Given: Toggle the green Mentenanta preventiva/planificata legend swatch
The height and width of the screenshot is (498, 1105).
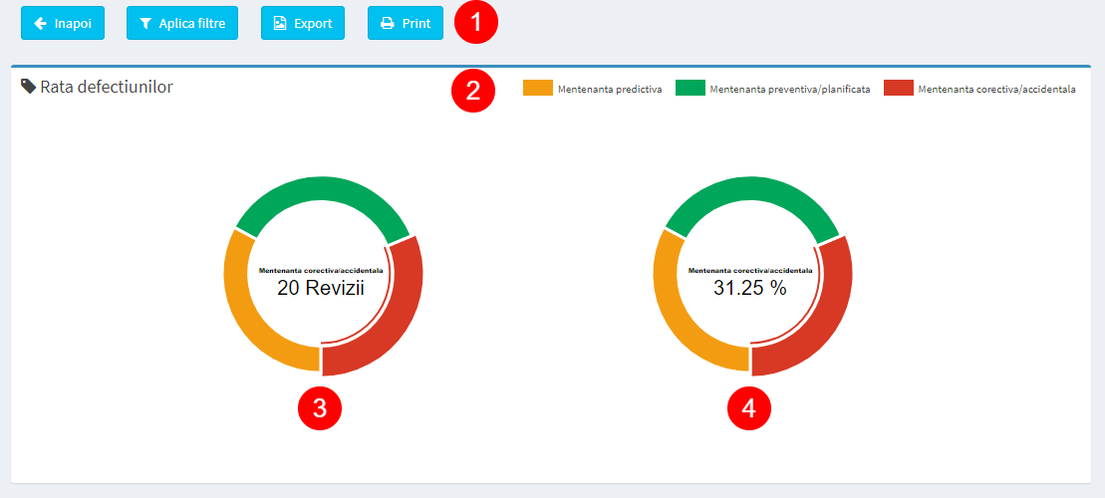Looking at the screenshot, I should click(x=691, y=88).
